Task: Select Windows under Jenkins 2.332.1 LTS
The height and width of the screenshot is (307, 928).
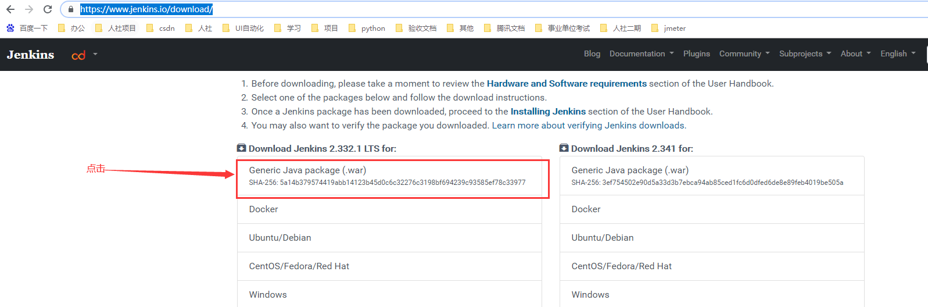Action: point(389,294)
